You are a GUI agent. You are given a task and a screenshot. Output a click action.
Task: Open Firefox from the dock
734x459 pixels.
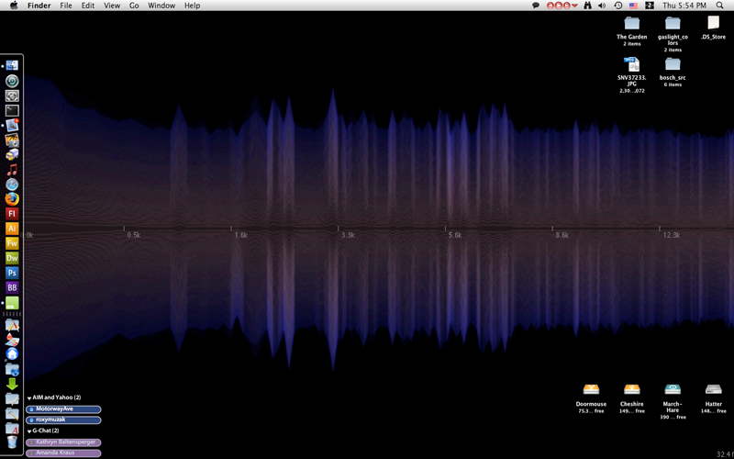pyautogui.click(x=12, y=198)
